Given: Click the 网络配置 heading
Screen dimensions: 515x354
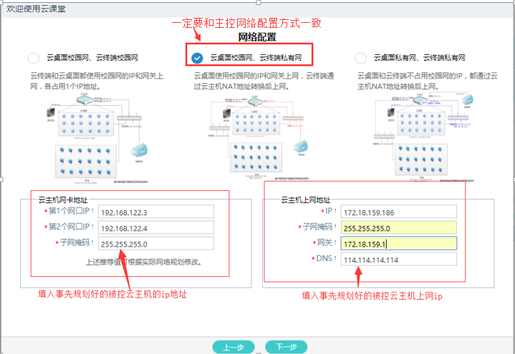Looking at the screenshot, I should point(257,37).
